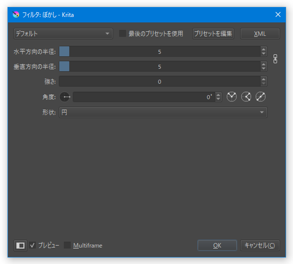Viewport: 293px width, 264px height.
Task: Click the 角度 angle input field
Action: pos(144,97)
